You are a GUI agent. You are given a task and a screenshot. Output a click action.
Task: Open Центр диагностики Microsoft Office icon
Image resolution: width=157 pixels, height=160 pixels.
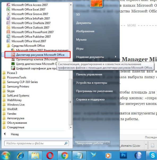coord(13,64)
